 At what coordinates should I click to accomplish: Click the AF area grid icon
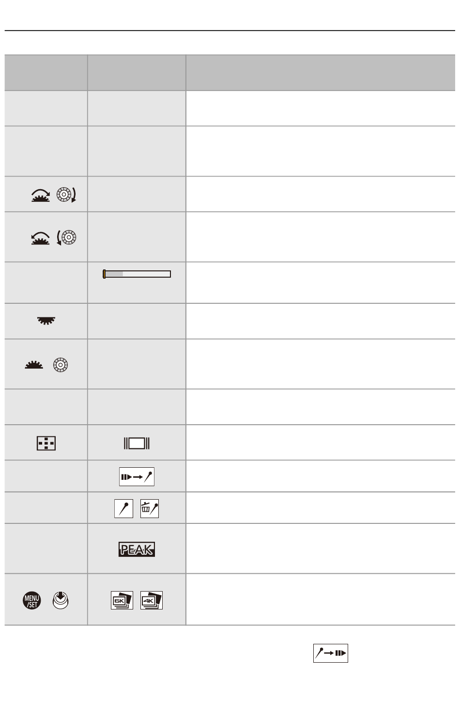(x=46, y=443)
